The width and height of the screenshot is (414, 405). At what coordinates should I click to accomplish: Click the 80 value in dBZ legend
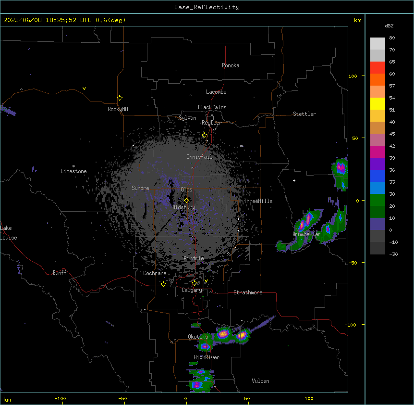(x=392, y=38)
